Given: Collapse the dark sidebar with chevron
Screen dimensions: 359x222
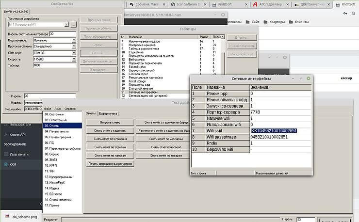Looking at the screenshot, I should tap(41, 204).
